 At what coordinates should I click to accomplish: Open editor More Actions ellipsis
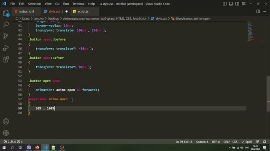pyautogui.click(x=265, y=11)
